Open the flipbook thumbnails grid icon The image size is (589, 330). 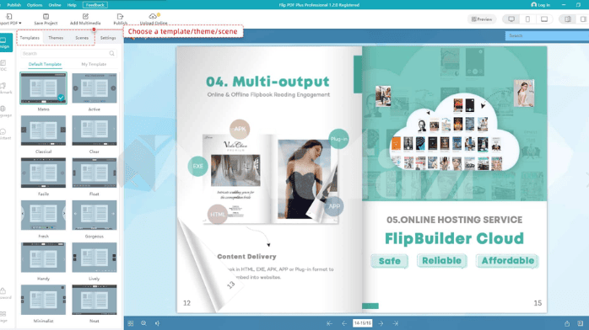(x=130, y=323)
